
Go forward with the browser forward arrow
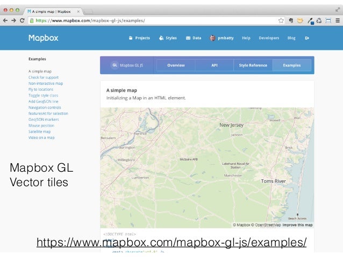click(13, 20)
